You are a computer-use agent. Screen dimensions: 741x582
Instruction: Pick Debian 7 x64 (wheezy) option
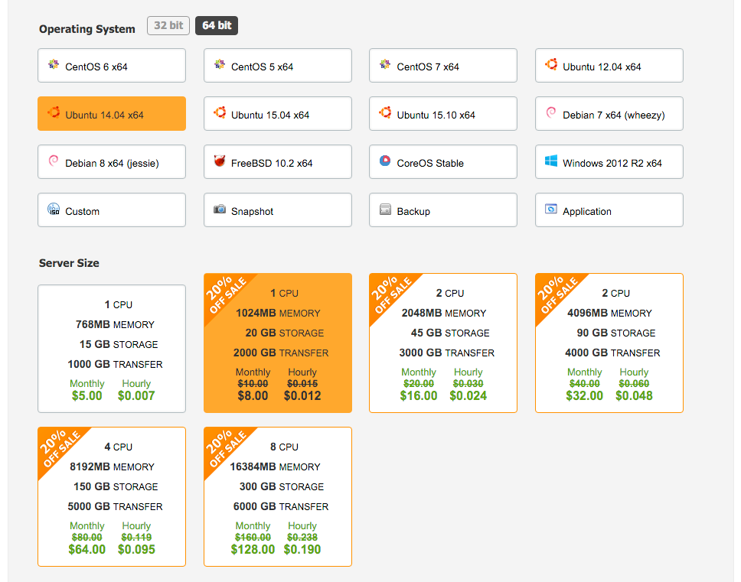tap(609, 114)
